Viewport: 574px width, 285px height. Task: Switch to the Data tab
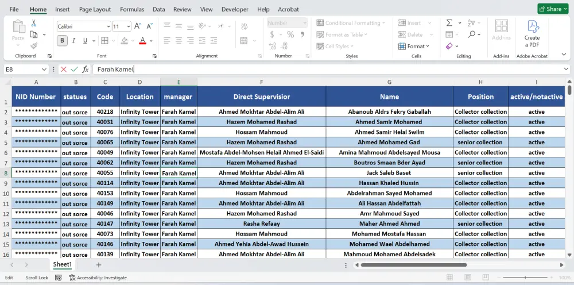coord(159,9)
